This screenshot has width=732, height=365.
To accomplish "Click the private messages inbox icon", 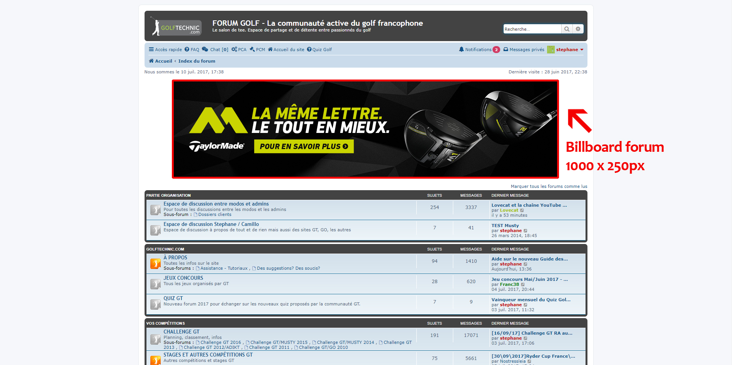I will [506, 50].
